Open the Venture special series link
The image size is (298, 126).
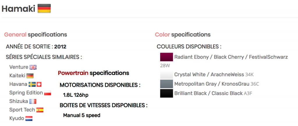(19, 67)
